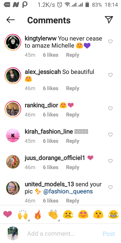
Task: Insert the fire emoji
Action: pos(38,214)
